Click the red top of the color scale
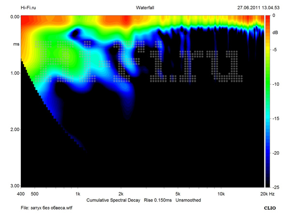The image size is (290, 218). coord(267,18)
